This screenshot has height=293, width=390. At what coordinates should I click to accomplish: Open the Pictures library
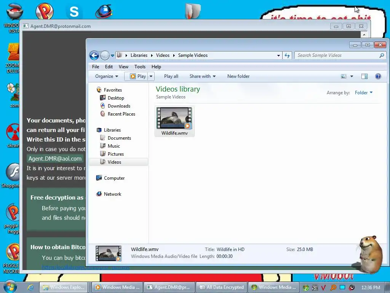[116, 154]
